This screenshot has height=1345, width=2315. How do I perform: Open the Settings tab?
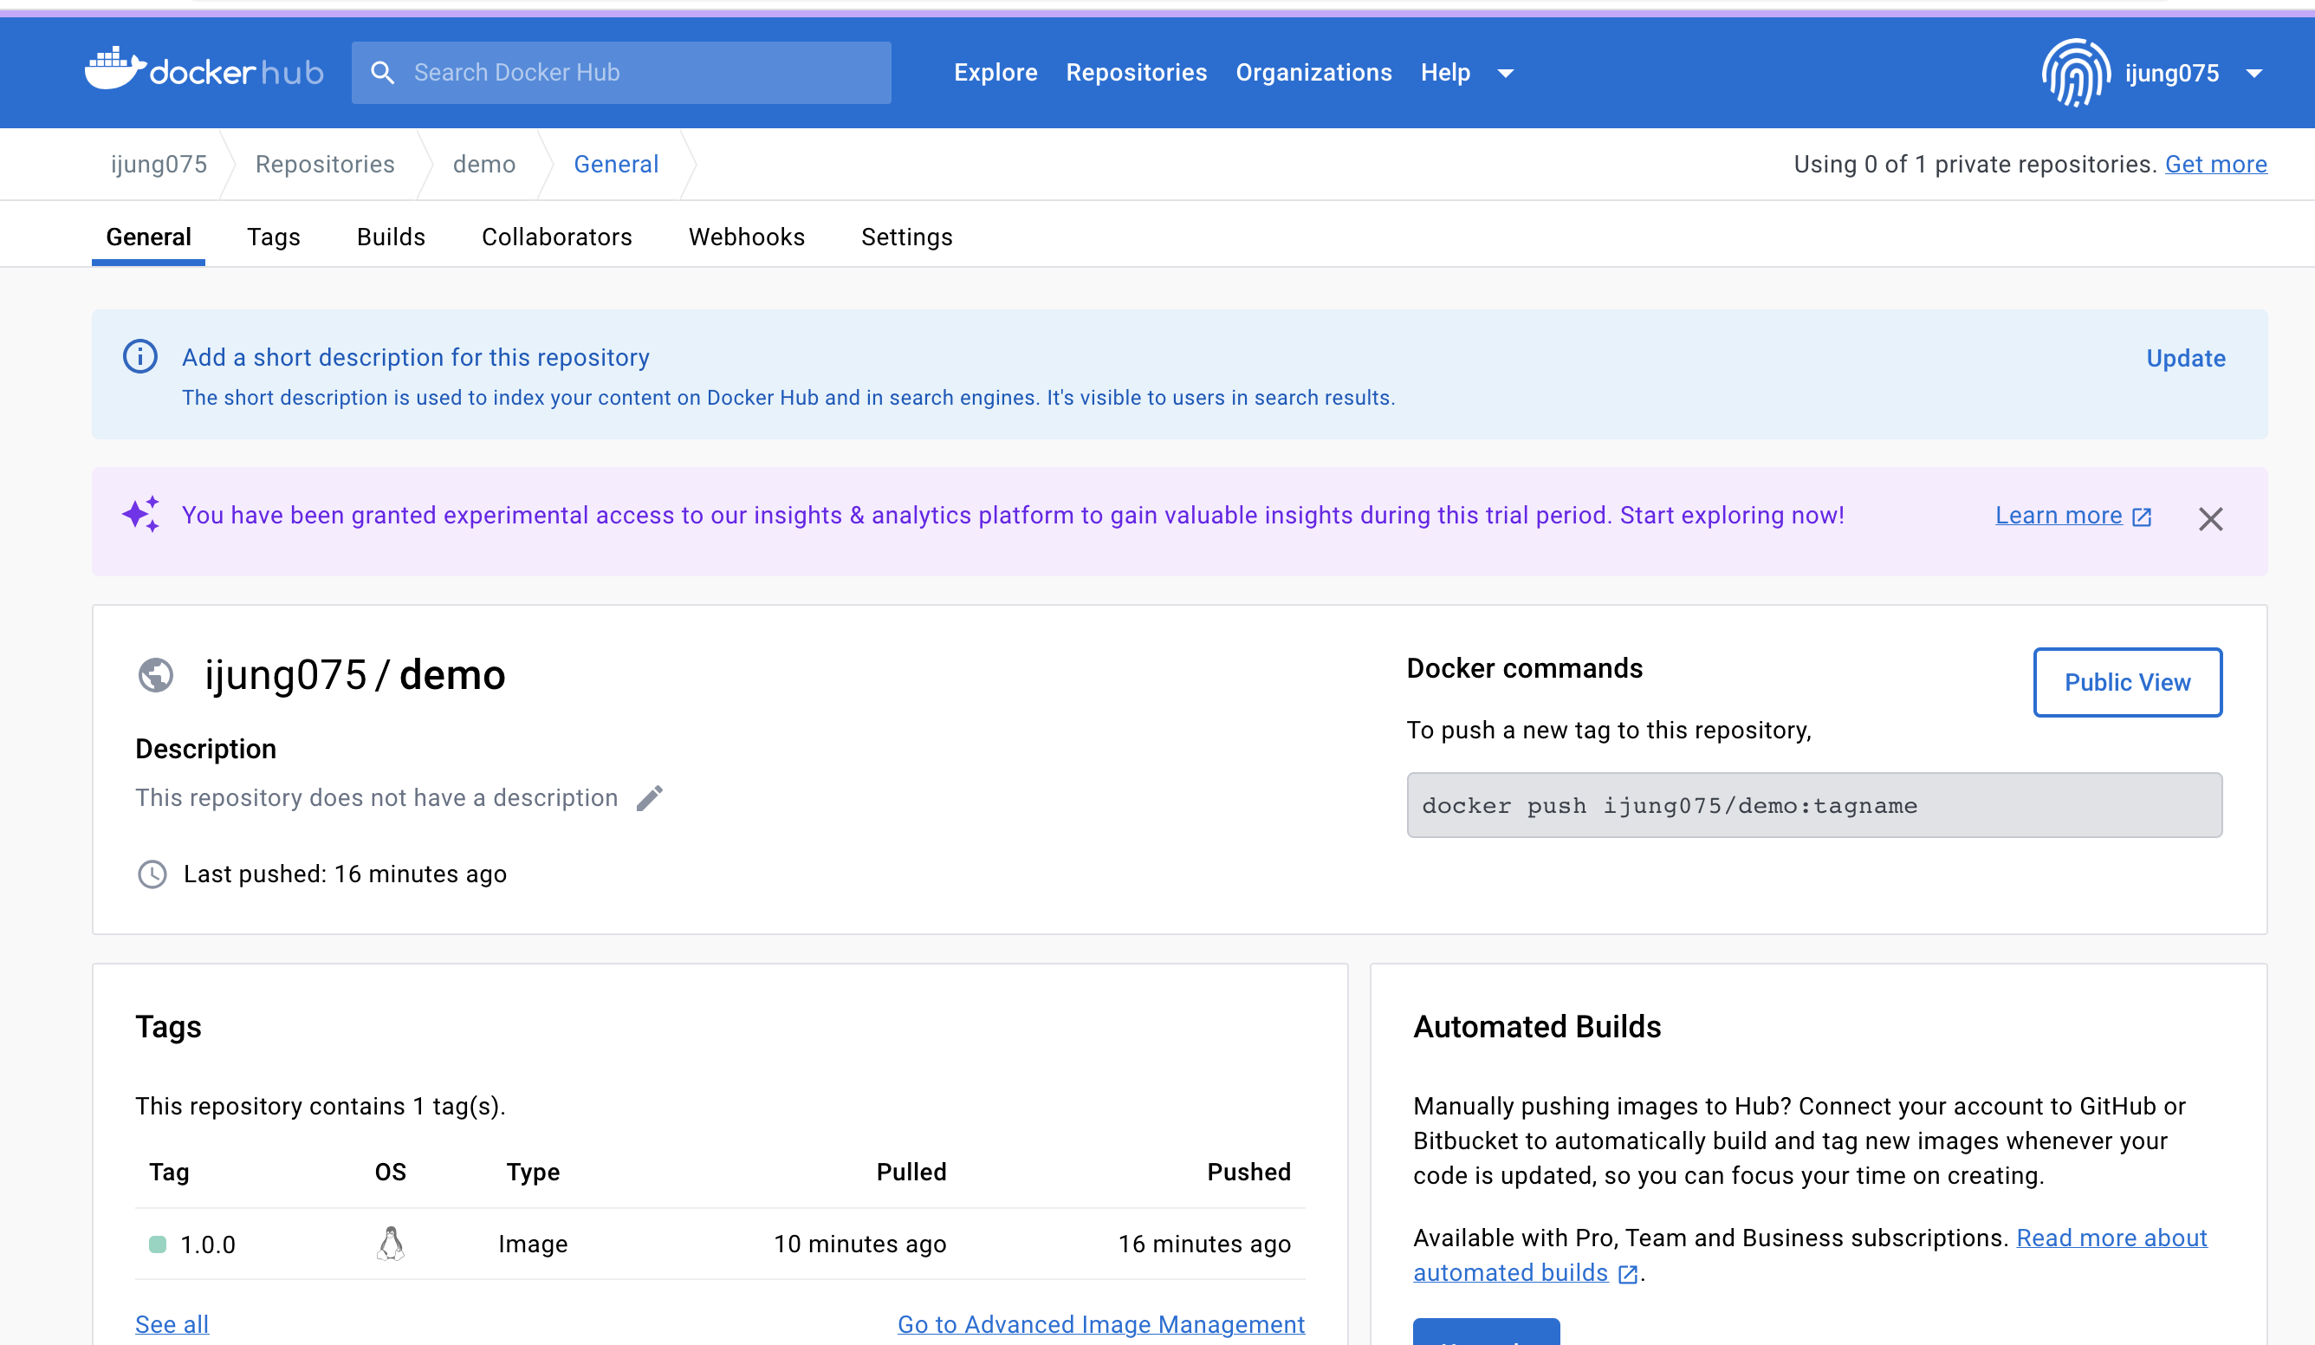[907, 237]
